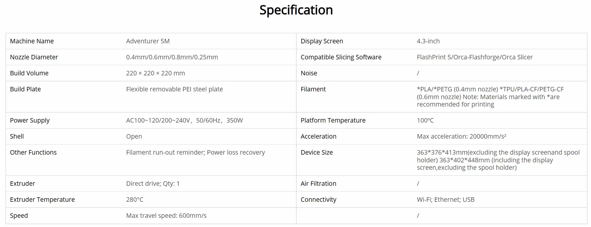Image resolution: width=591 pixels, height=227 pixels.
Task: Click the Specification heading
Action: [296, 10]
